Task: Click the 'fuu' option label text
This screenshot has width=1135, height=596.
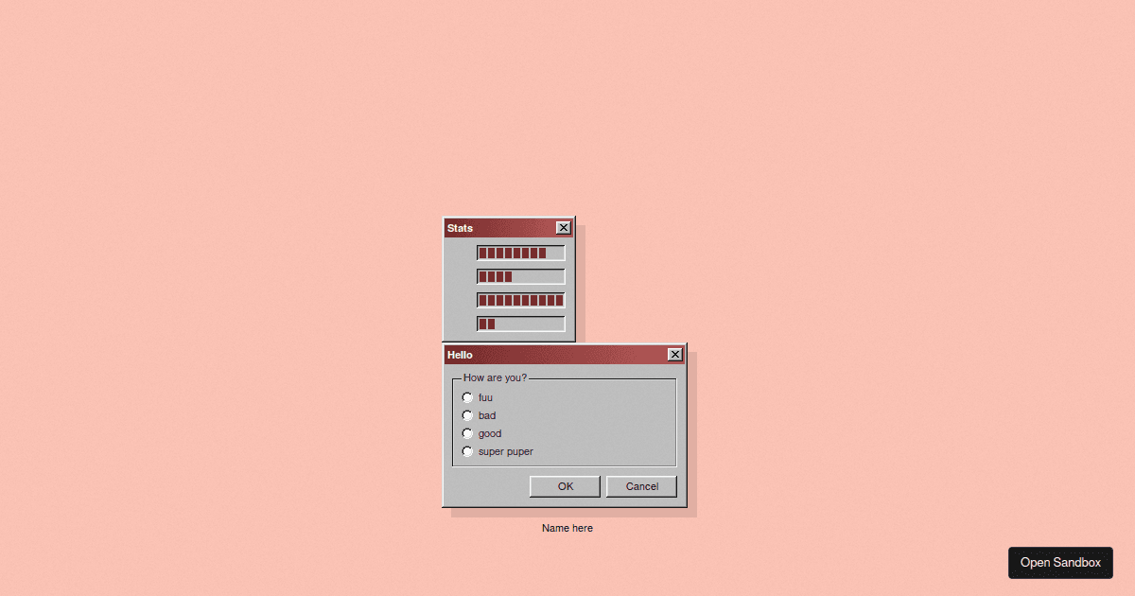Action: click(x=485, y=397)
